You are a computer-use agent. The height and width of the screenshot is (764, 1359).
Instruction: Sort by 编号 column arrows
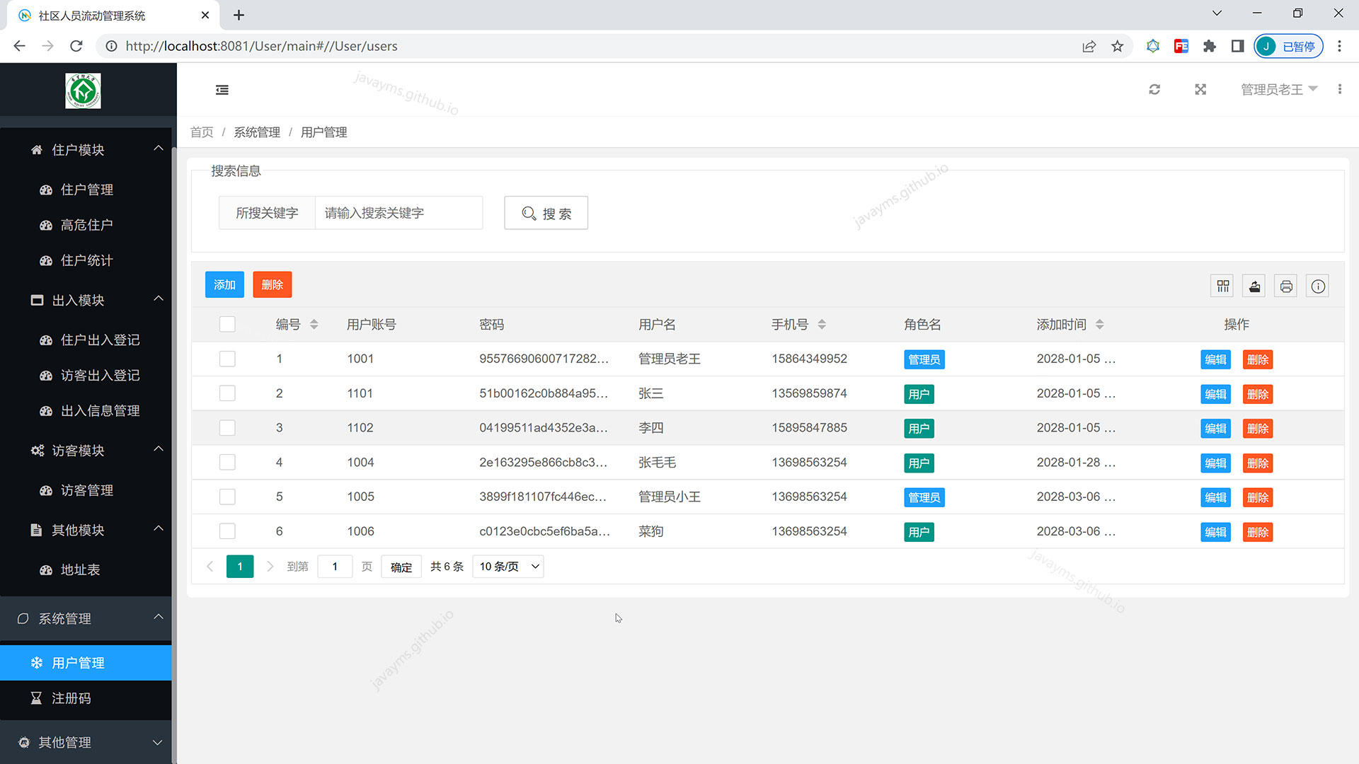tap(314, 325)
